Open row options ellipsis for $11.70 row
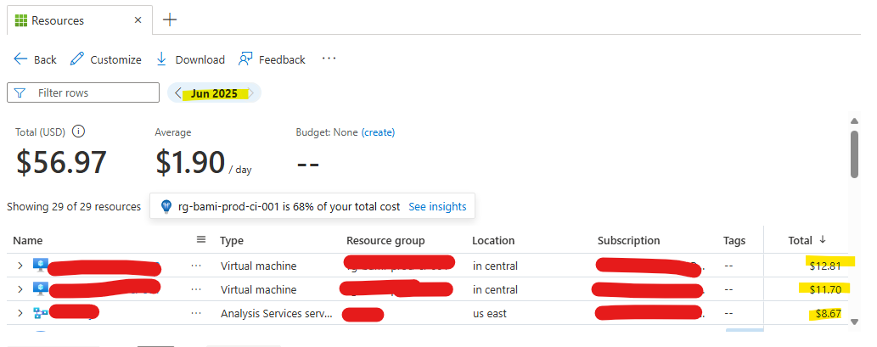Image resolution: width=877 pixels, height=347 pixels. pyautogui.click(x=196, y=289)
